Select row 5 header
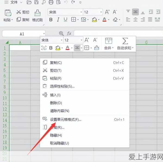 pos(5,70)
